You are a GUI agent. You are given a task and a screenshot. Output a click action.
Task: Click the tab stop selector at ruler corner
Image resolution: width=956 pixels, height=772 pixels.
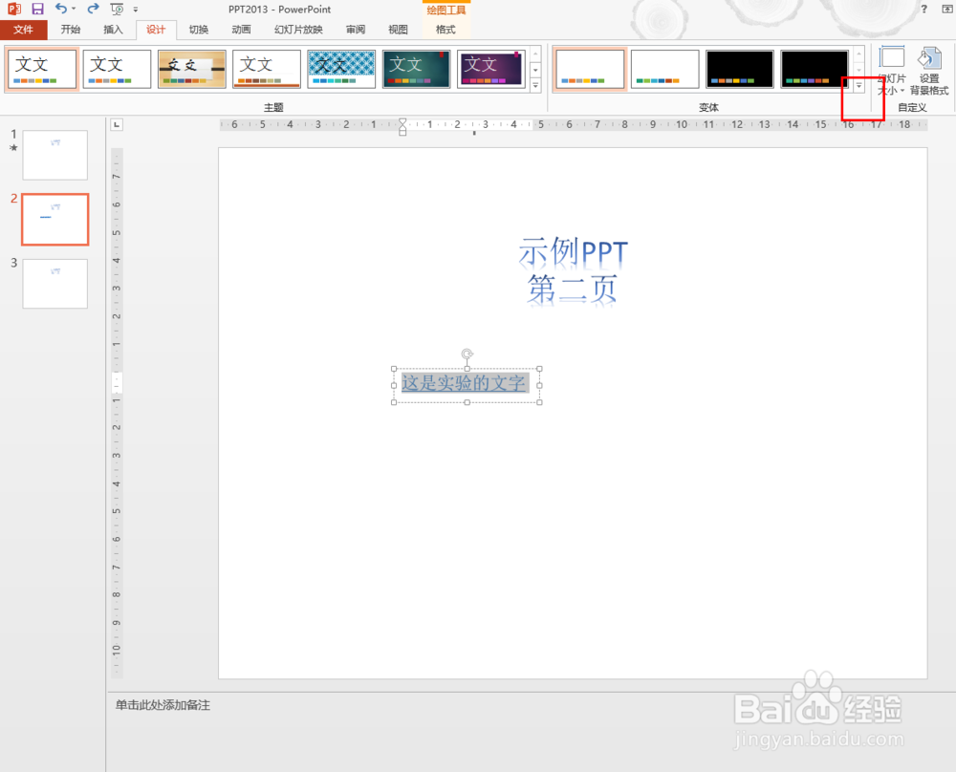click(117, 124)
